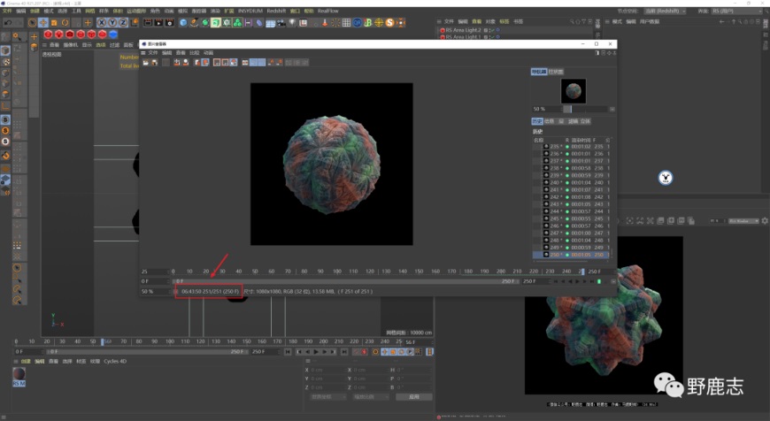The width and height of the screenshot is (770, 421).
Task: Click the Light object icon in main toolbar
Action: [292, 23]
